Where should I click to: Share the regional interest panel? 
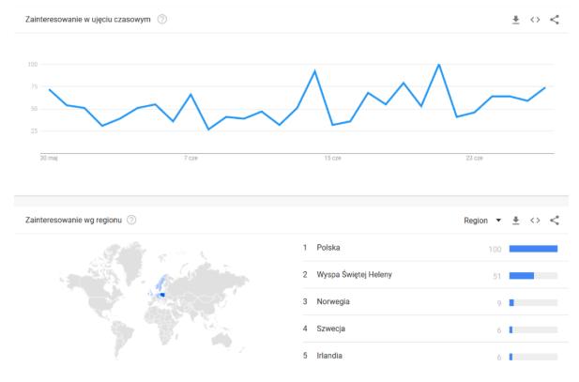pos(555,220)
